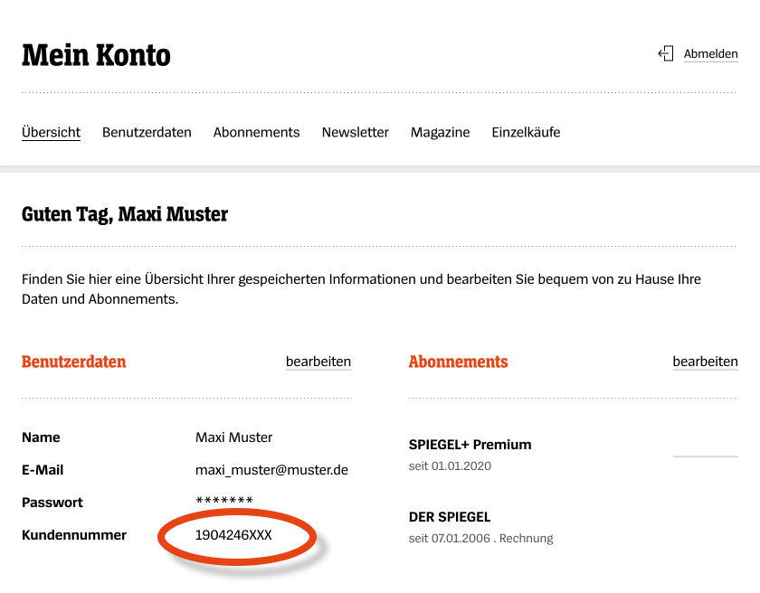Viewport: 760px width, 593px height.
Task: Click the orange Benutzerdaten section heading
Action: pyautogui.click(x=73, y=362)
